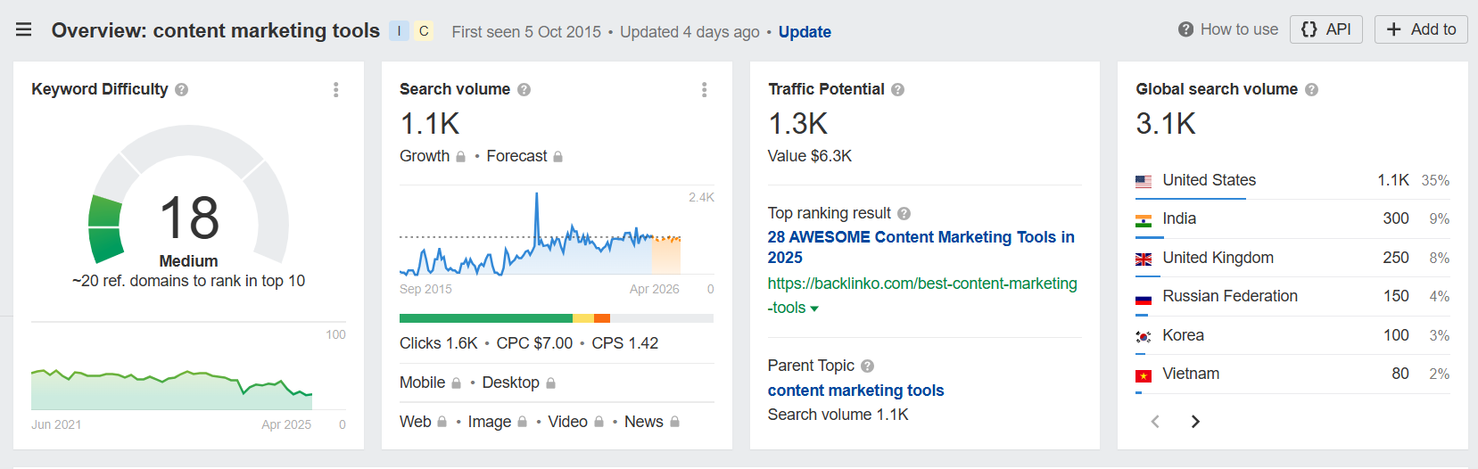Go to previous page of countries
1478x469 pixels.
coord(1155,421)
